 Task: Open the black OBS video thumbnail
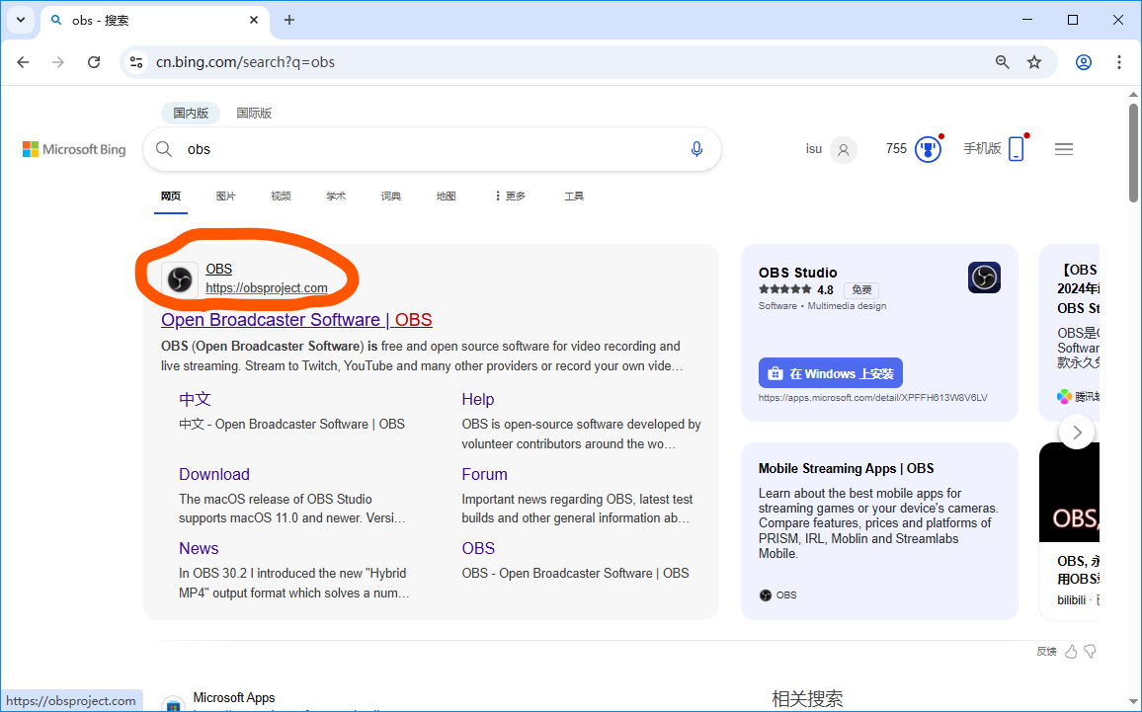(1069, 492)
